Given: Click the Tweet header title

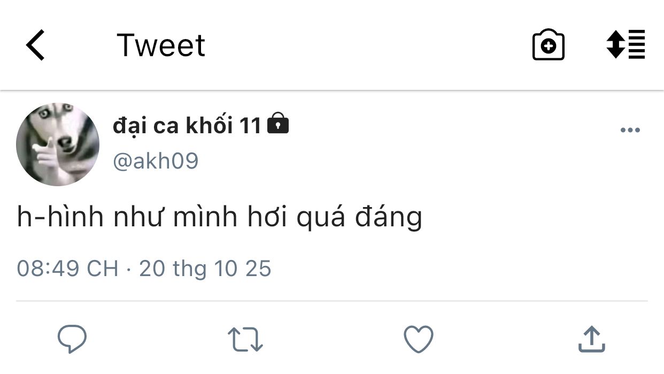Looking at the screenshot, I should point(160,45).
